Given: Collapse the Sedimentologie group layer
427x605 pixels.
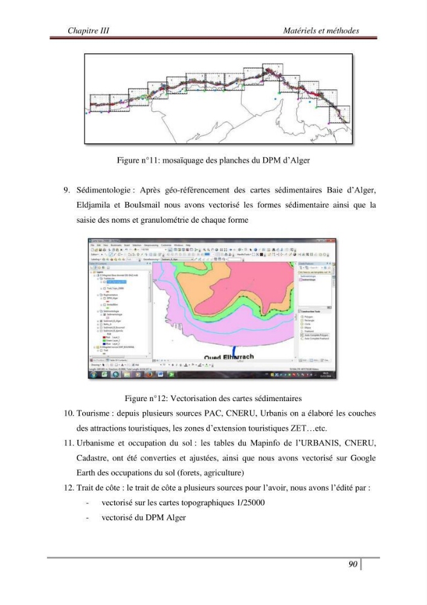Looking at the screenshot, I should [x=98, y=312].
